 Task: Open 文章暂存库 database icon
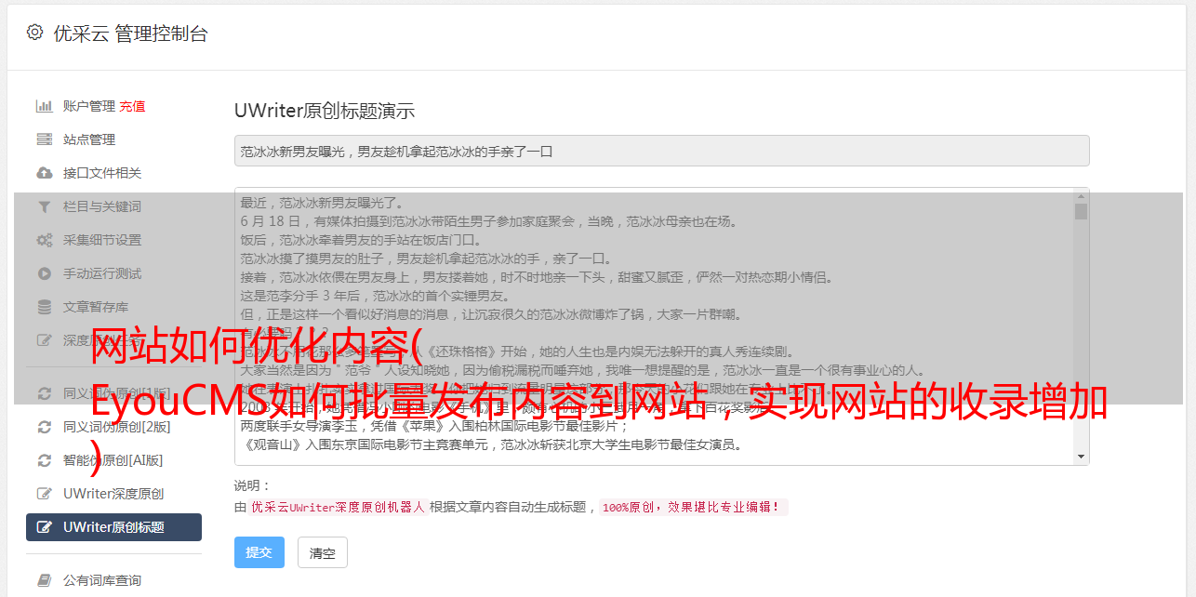[44, 307]
